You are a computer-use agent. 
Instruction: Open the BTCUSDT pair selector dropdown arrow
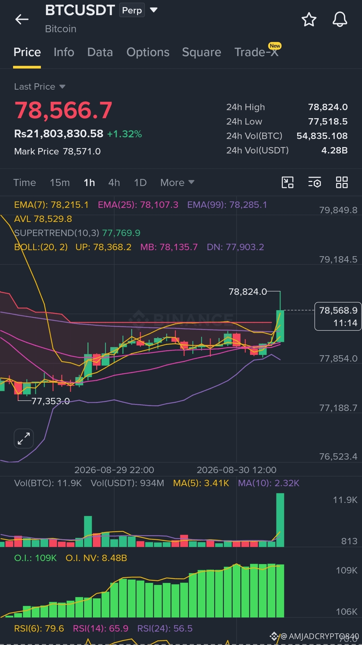pyautogui.click(x=154, y=10)
